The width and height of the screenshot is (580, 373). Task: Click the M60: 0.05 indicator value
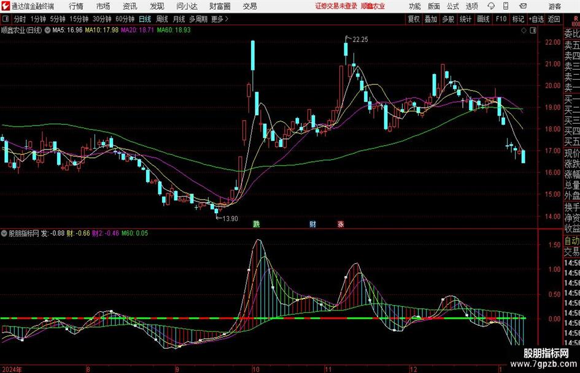pos(134,233)
